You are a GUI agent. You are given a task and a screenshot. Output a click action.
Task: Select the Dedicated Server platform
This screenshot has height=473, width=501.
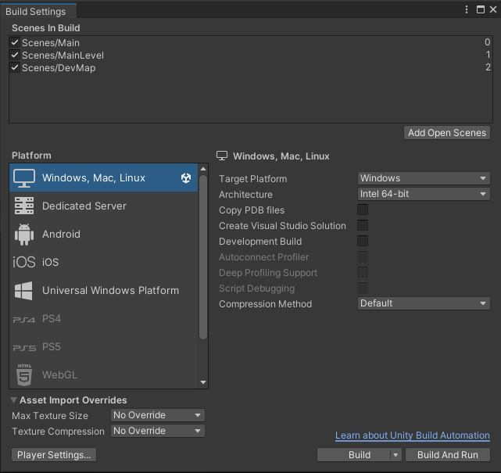[103, 206]
